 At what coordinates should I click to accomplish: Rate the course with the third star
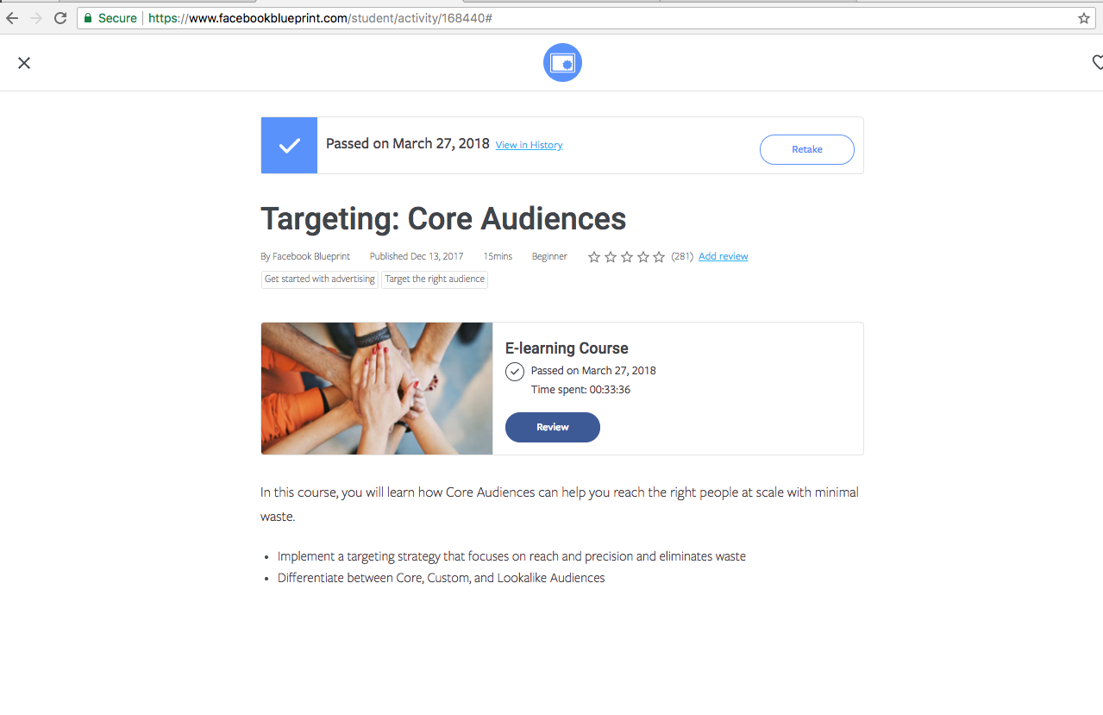626,256
